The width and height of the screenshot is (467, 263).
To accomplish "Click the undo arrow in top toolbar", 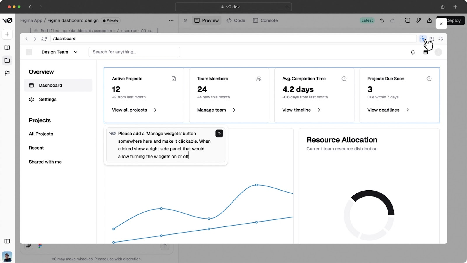I will point(382,20).
